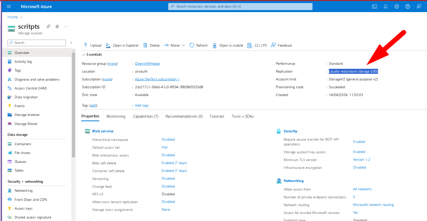The image size is (427, 221).
Task: Switch to the Monitoring tab
Action: coord(116,116)
